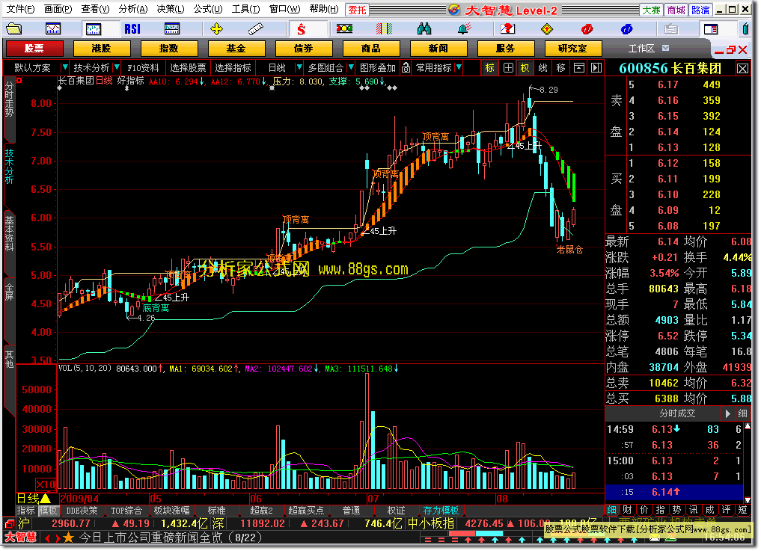Toggle the 权 rights-adjustment button
The height and width of the screenshot is (551, 761).
525,67
